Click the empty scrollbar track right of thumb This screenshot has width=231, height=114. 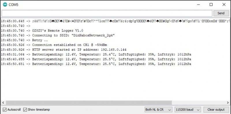pyautogui.click(x=199, y=103)
